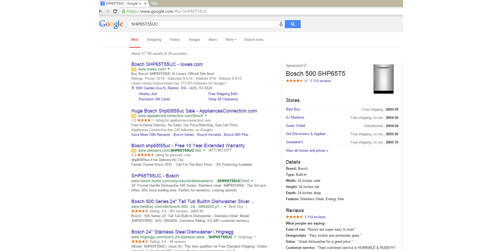Click the info icon next to Sponsored
Viewport: 498px width, 251px height.
pos(305,65)
